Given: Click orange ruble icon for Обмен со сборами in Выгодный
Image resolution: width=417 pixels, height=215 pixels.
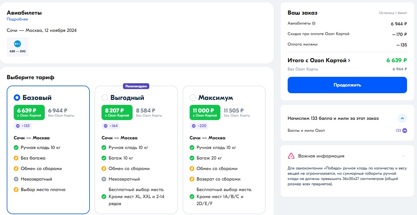Looking at the screenshot, I should 104,169.
